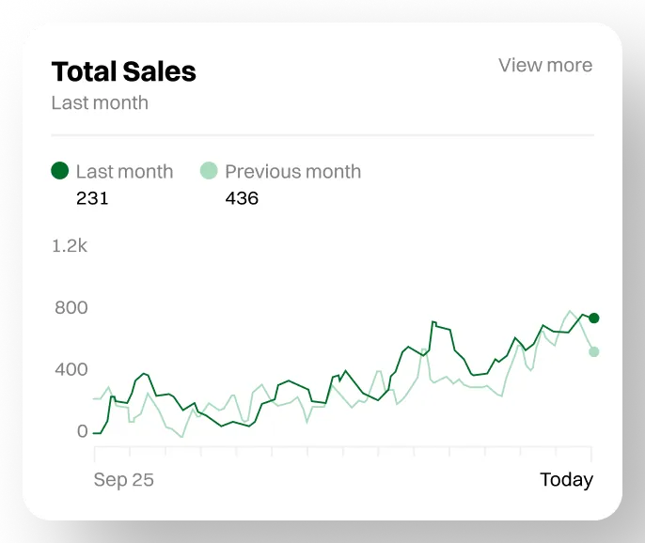Click the 800 y-axis label
This screenshot has width=645, height=543.
point(70,308)
